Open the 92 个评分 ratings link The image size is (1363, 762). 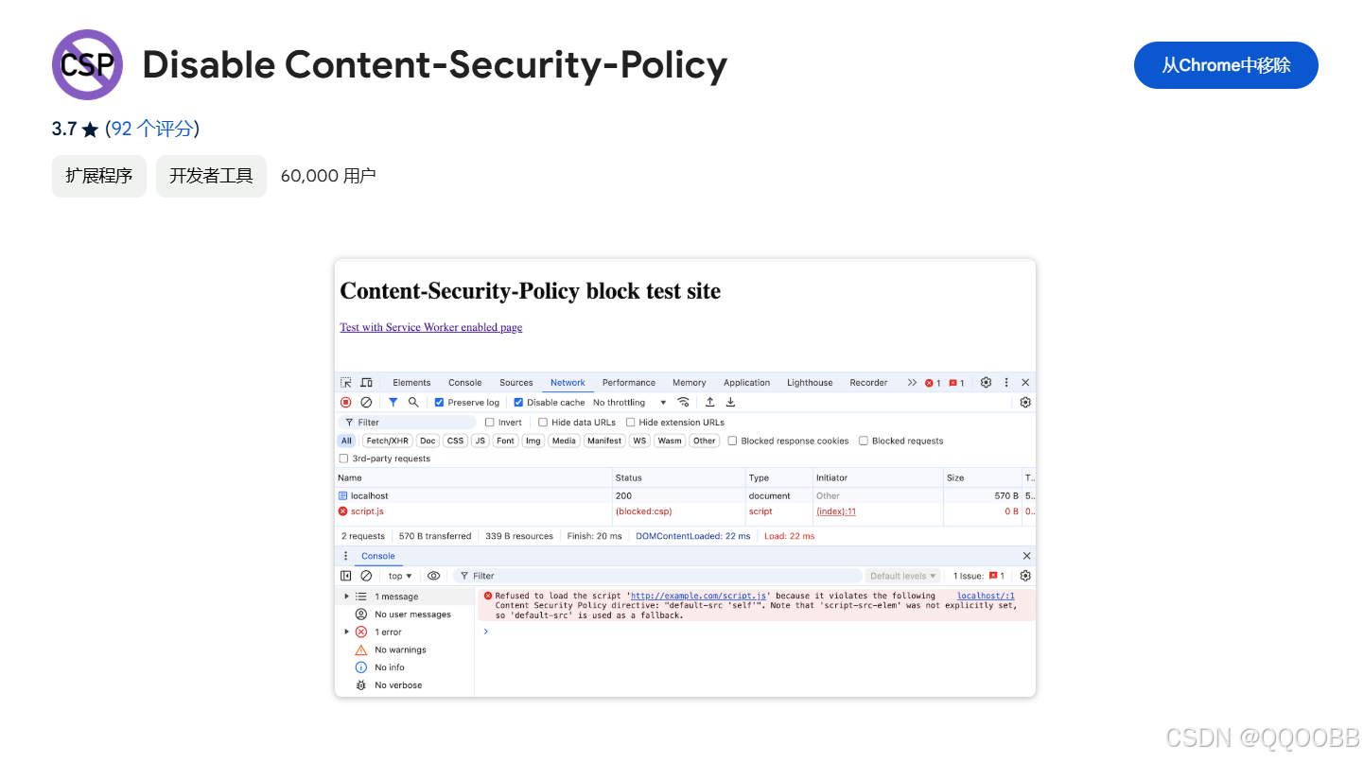[152, 130]
